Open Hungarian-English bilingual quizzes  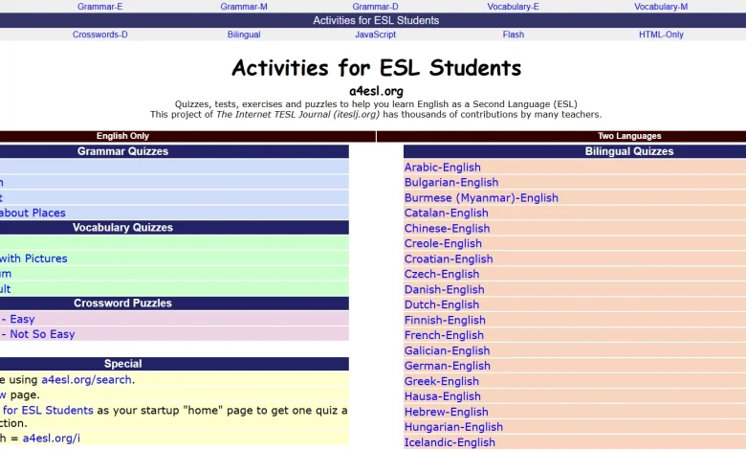(453, 427)
